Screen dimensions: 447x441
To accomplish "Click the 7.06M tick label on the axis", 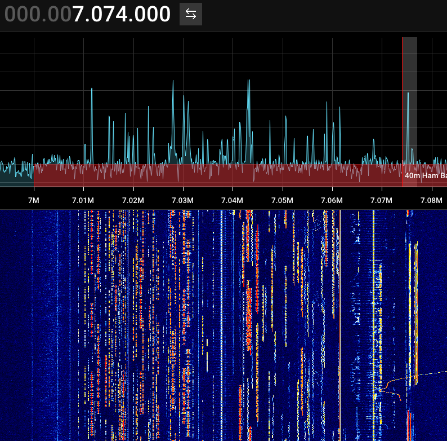I will pyautogui.click(x=332, y=200).
